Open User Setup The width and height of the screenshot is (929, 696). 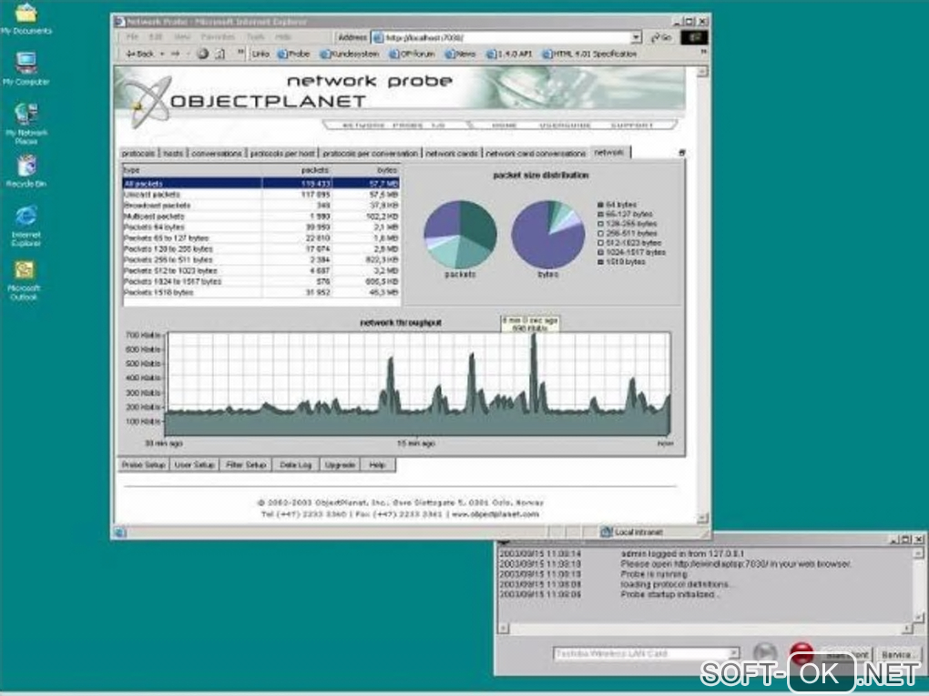coord(194,465)
